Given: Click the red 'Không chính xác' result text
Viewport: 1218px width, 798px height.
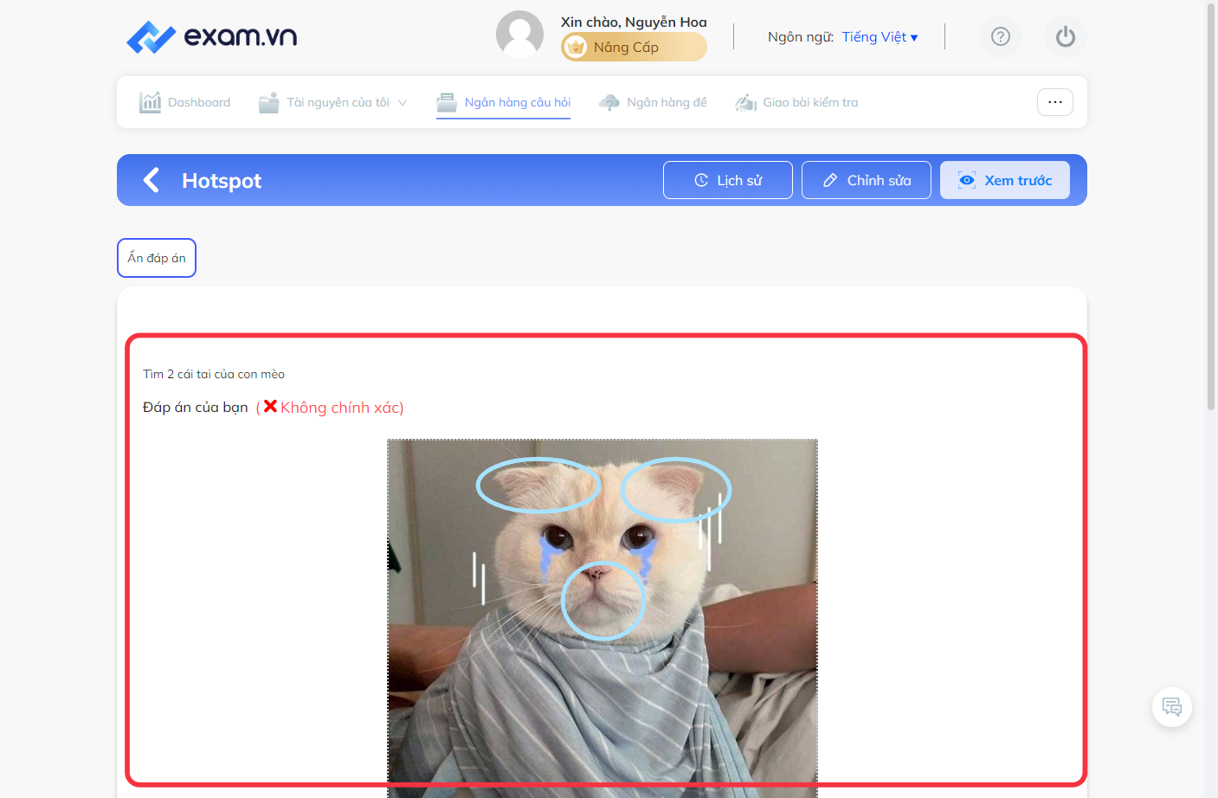Looking at the screenshot, I should [x=342, y=408].
